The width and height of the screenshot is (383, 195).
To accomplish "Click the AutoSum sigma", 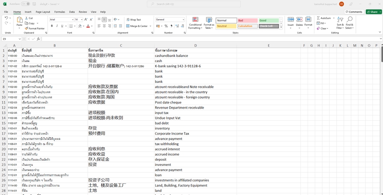I will point(318,18).
